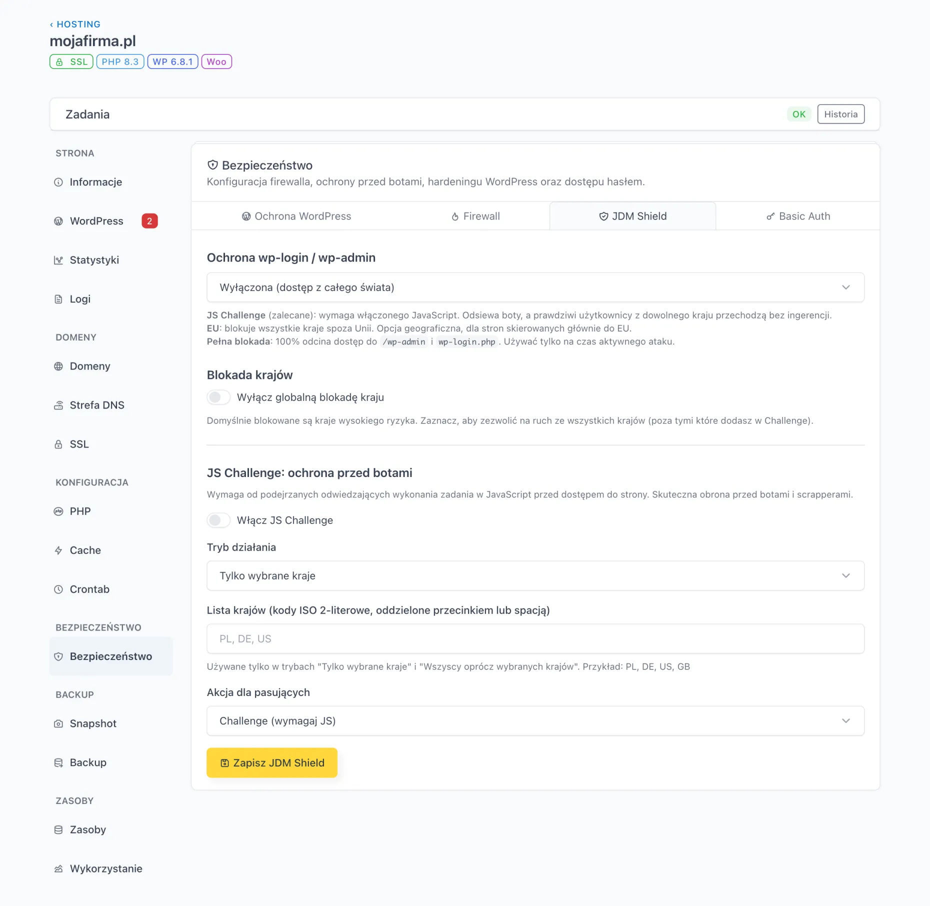This screenshot has width=930, height=906.
Task: Toggle Wyłącz globalną blokadę kraju switch
Action: (x=218, y=397)
